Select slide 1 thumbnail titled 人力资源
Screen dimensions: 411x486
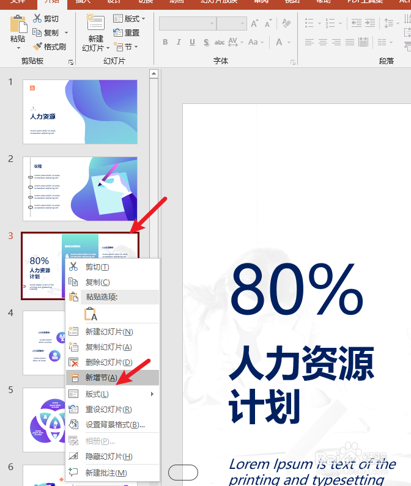(x=80, y=112)
